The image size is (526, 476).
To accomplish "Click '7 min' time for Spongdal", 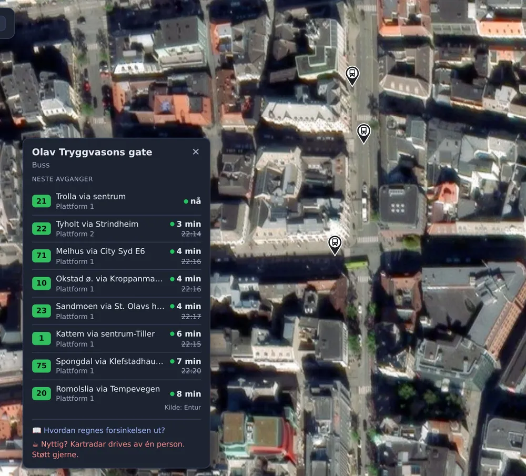I will coord(188,361).
